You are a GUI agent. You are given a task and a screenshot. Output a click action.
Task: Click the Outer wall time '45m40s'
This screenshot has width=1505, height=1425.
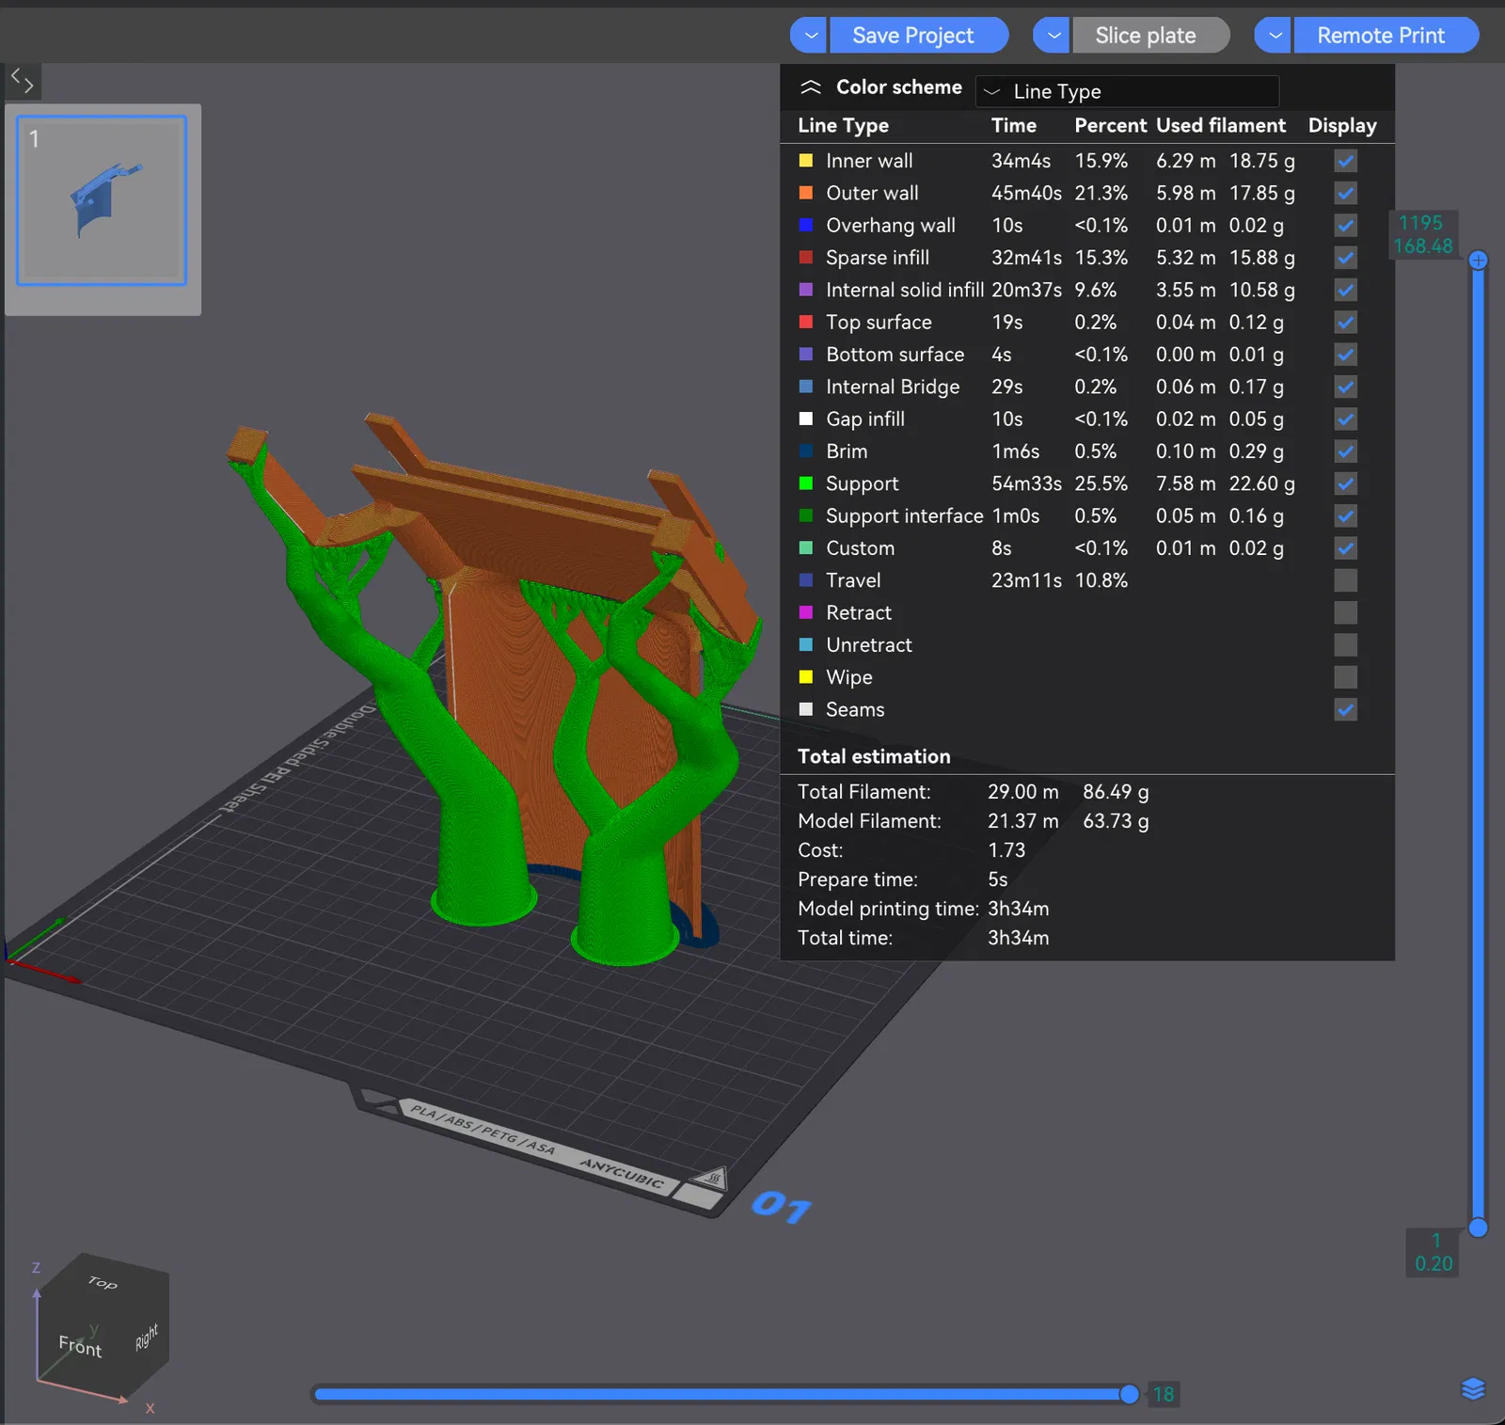(1026, 193)
